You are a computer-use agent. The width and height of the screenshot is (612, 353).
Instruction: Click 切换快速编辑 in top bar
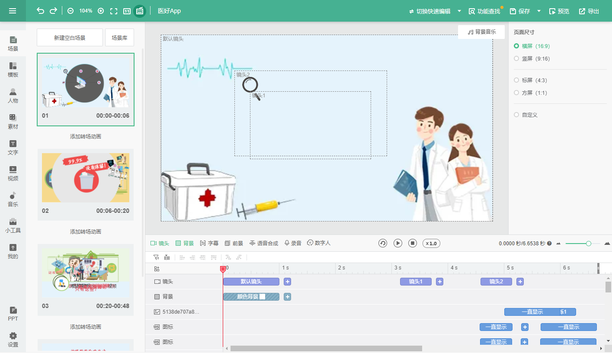click(x=430, y=11)
